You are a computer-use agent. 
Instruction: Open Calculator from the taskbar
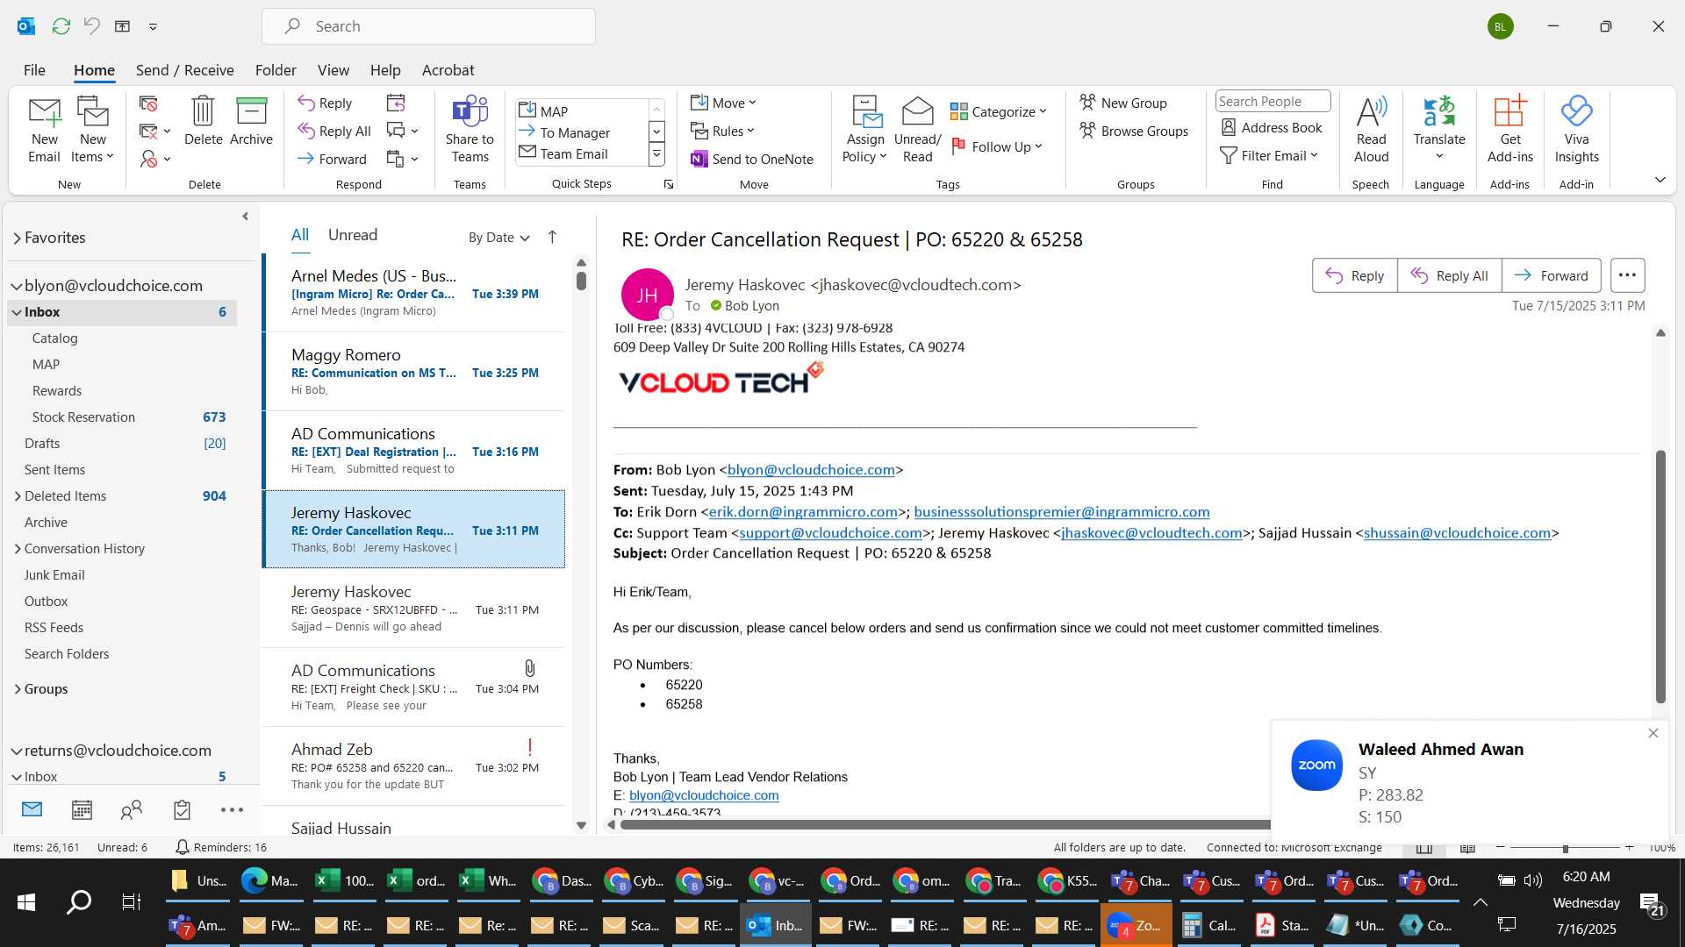pyautogui.click(x=1208, y=925)
